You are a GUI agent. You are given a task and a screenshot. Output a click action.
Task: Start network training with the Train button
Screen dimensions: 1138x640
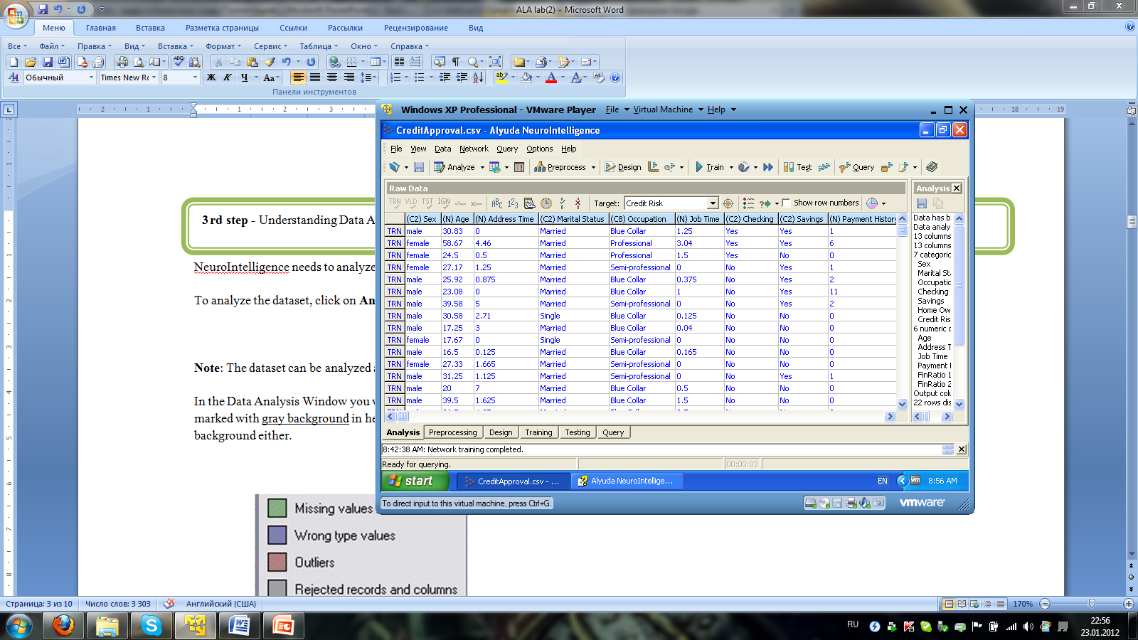[x=709, y=167]
